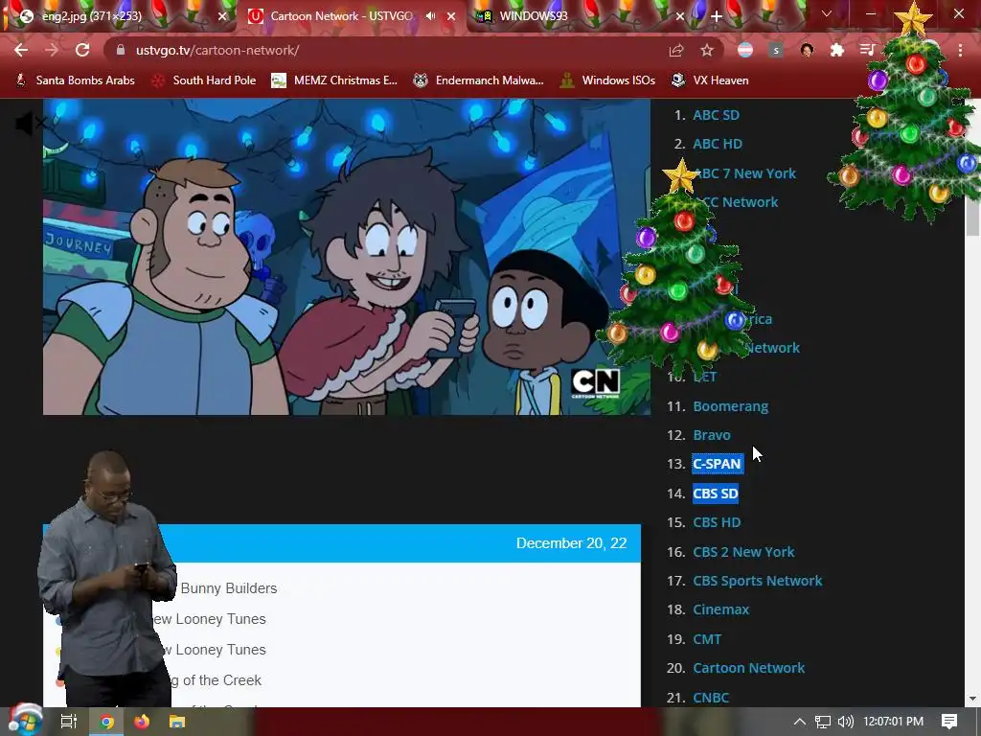Screen dimensions: 981x736
Task: Open notification action center icon
Action: coord(949,722)
